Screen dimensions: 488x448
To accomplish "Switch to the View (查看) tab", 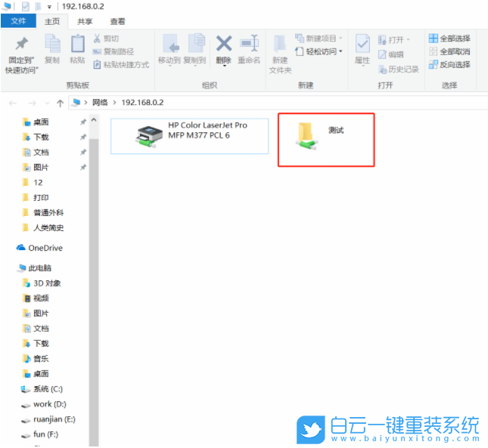I will point(117,21).
